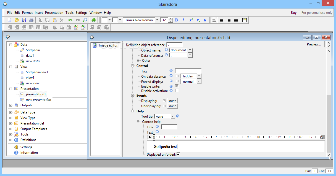Click the green Undo arrow

tap(70, 20)
